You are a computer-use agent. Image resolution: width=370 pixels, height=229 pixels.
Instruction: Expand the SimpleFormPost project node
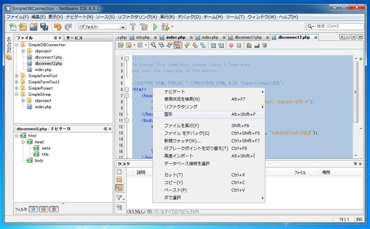coord(16,76)
